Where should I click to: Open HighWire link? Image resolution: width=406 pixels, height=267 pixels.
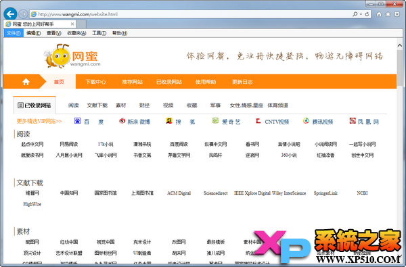(x=32, y=204)
